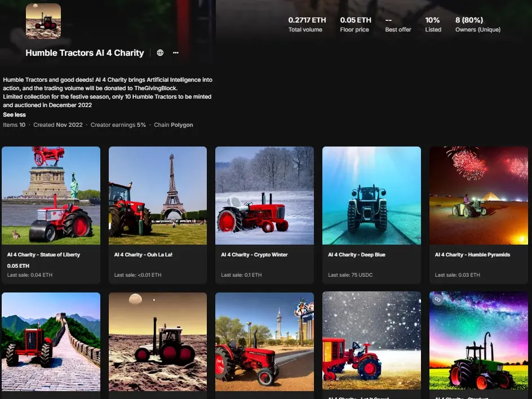Image resolution: width=532 pixels, height=399 pixels.
Task: Click the Polygon chain badge on Stardust card
Action: (x=438, y=300)
